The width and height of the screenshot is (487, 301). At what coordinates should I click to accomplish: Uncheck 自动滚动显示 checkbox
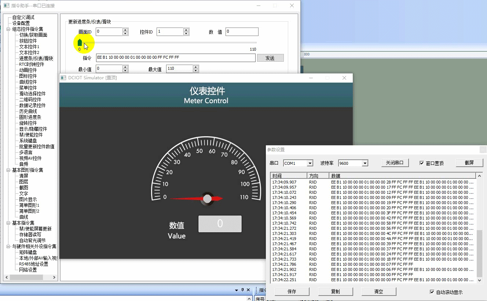[x=432, y=292]
